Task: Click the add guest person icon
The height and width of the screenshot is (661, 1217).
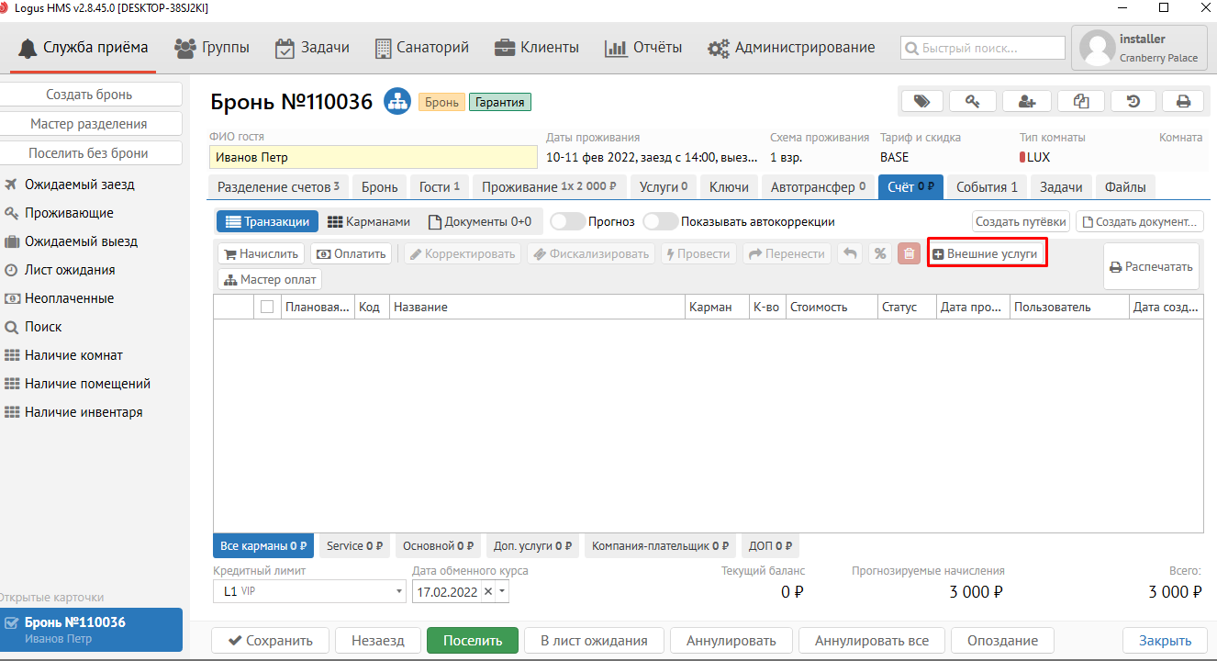Action: tap(1027, 102)
